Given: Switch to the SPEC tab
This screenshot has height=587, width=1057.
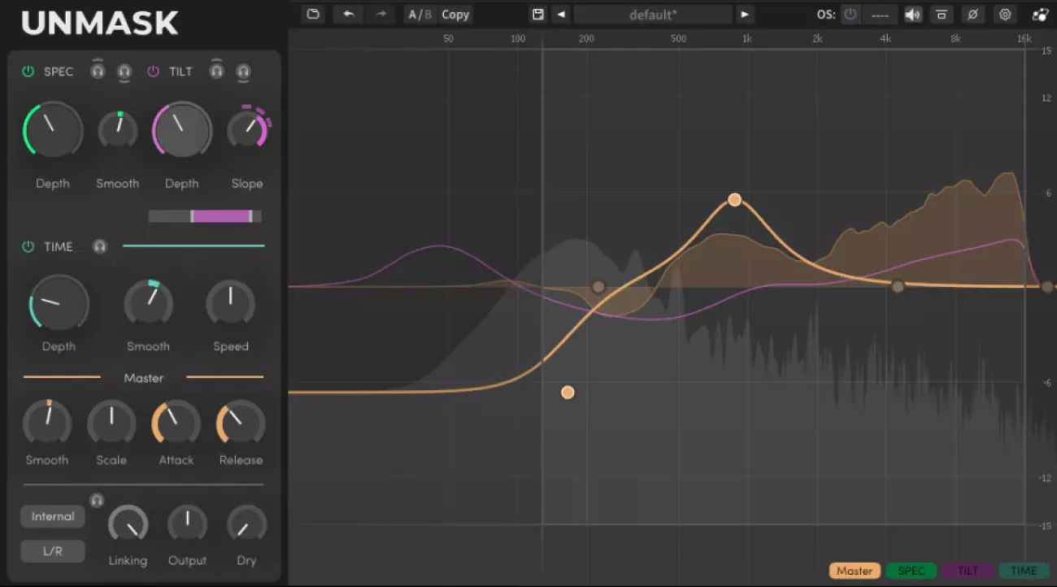Looking at the screenshot, I should [911, 570].
